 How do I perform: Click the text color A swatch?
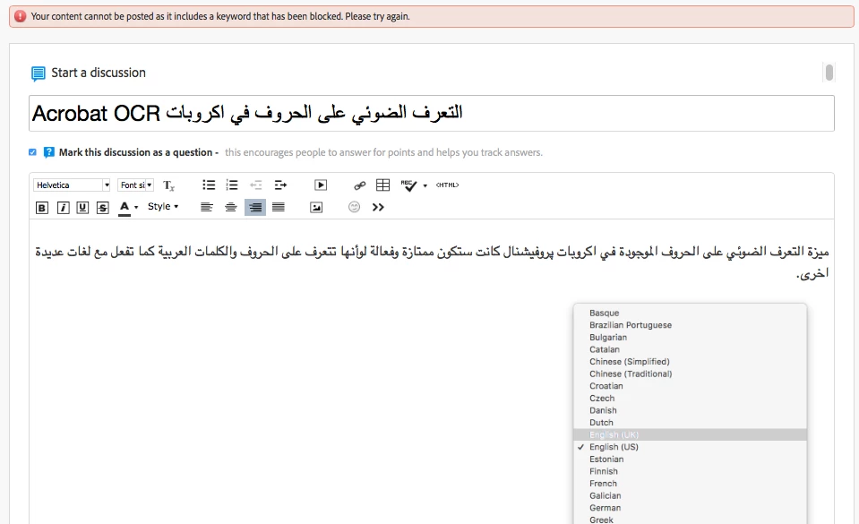[125, 208]
